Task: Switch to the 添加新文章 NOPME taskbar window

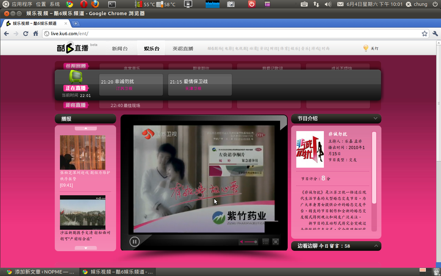Action: [40, 272]
